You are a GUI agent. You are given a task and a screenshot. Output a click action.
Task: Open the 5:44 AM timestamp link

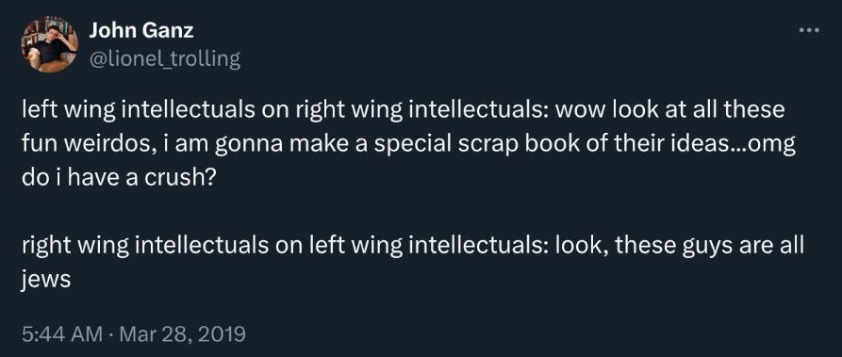point(62,333)
